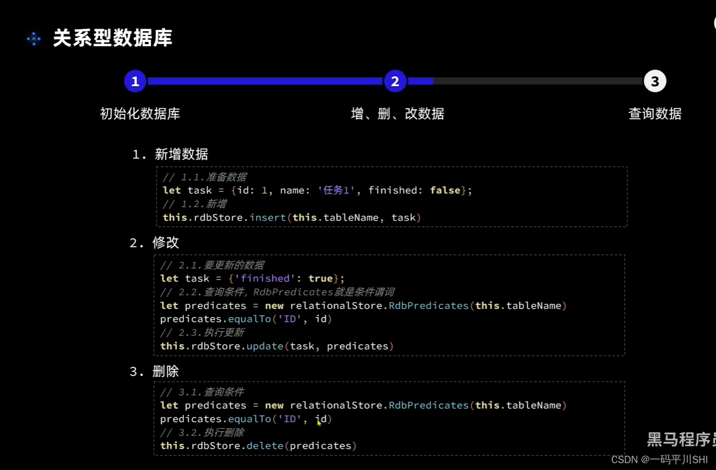
Task: Click the comment // 3.2.执行删除
Action: pos(202,432)
